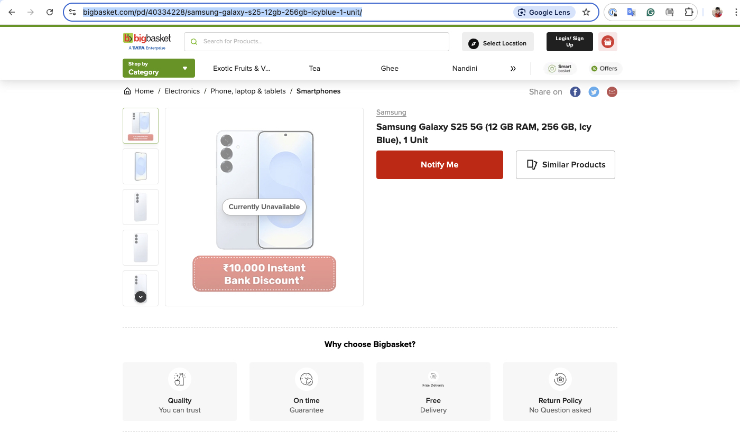This screenshot has height=432, width=740.
Task: Open the Ghee category
Action: (x=390, y=69)
